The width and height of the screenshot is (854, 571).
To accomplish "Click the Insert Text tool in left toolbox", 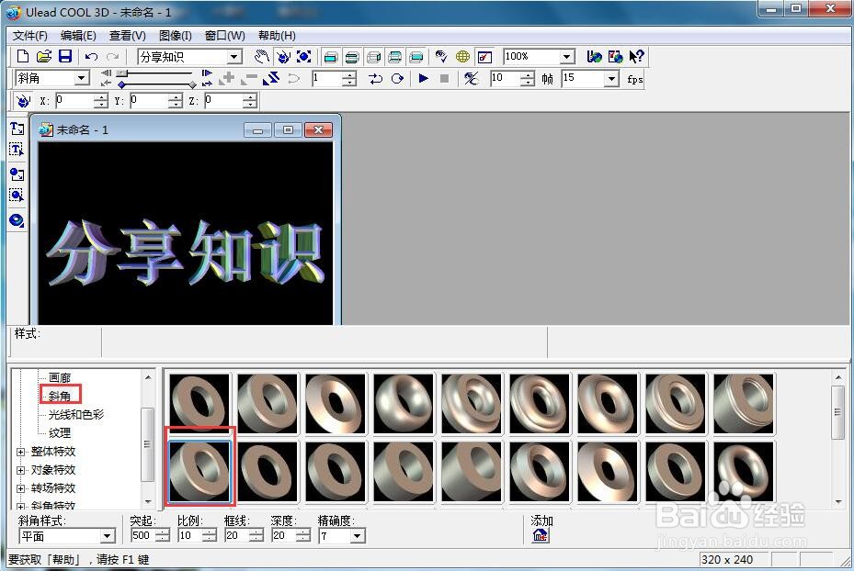I will (x=17, y=129).
